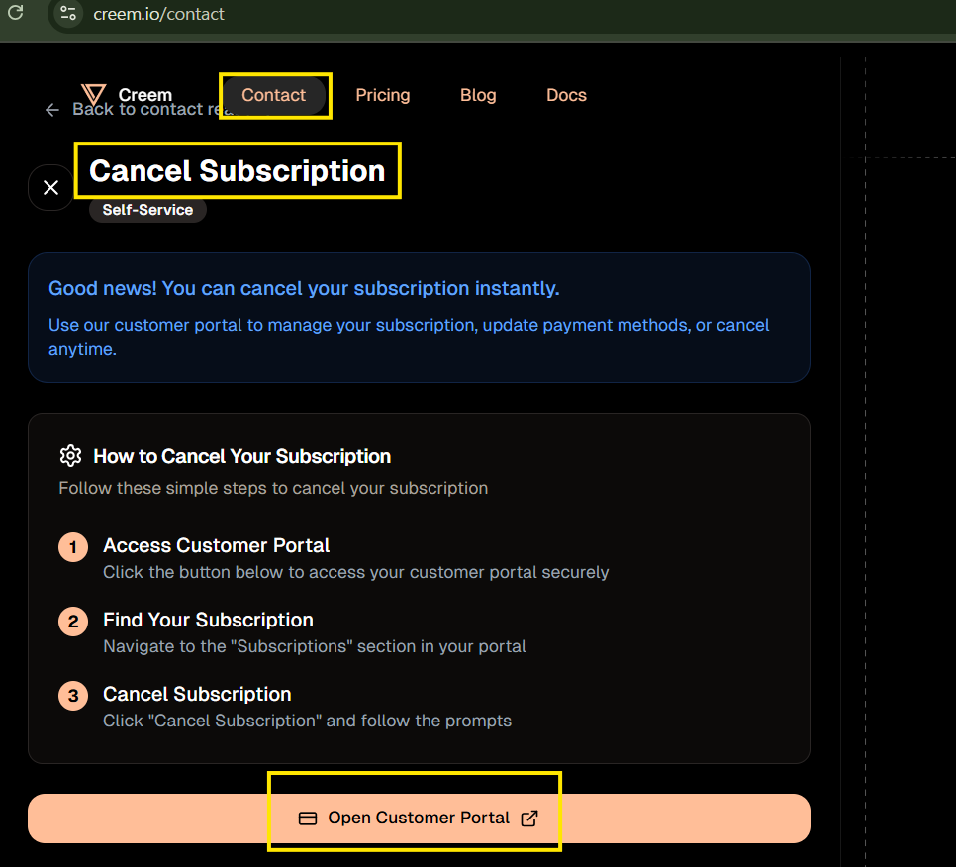This screenshot has height=867, width=956.
Task: Open the Docs nav tab
Action: click(x=566, y=95)
